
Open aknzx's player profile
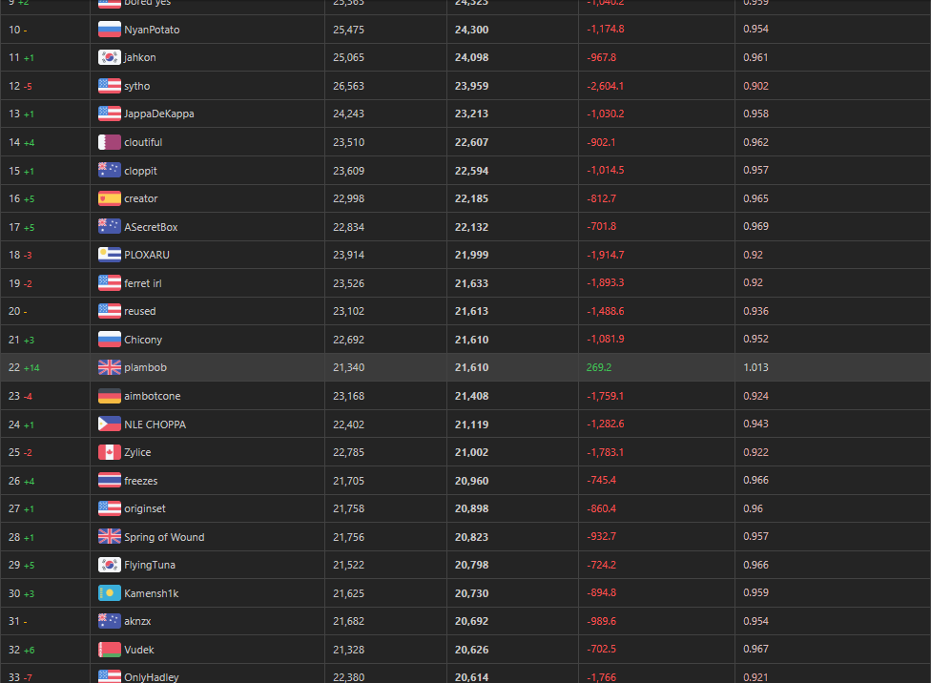click(x=137, y=621)
